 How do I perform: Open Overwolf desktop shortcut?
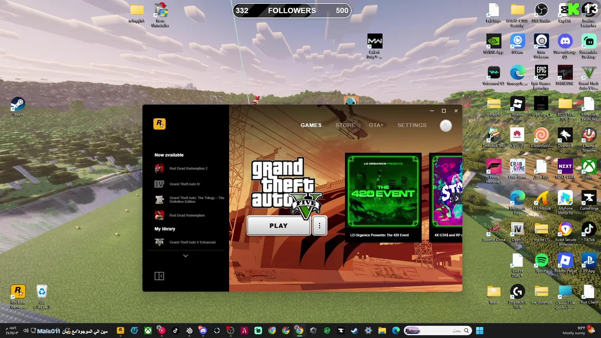coord(565,138)
